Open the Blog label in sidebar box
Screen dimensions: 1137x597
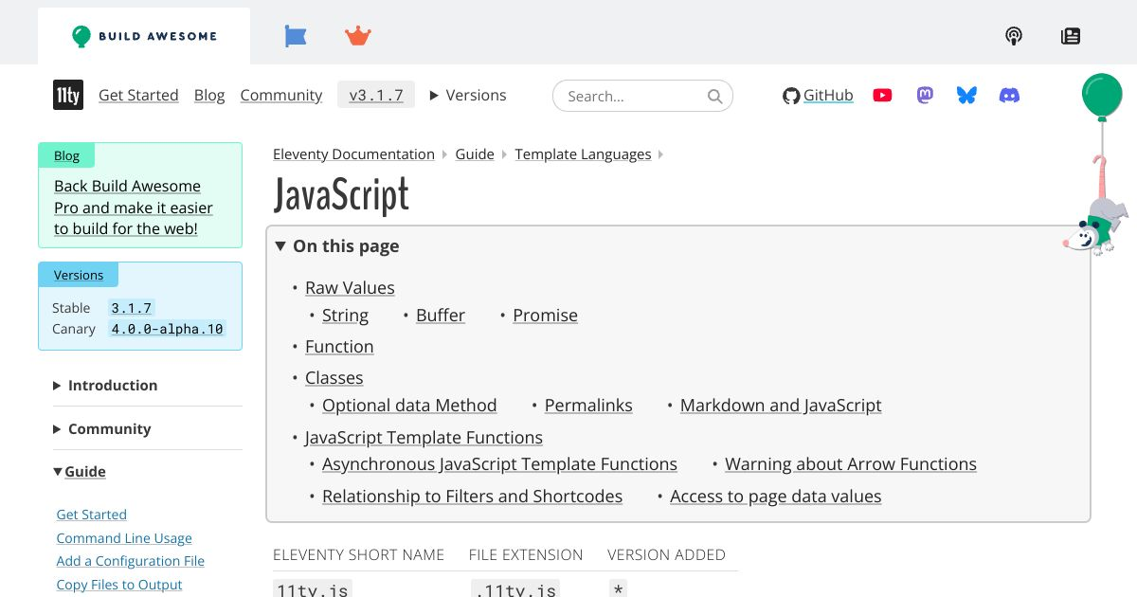pyautogui.click(x=66, y=155)
